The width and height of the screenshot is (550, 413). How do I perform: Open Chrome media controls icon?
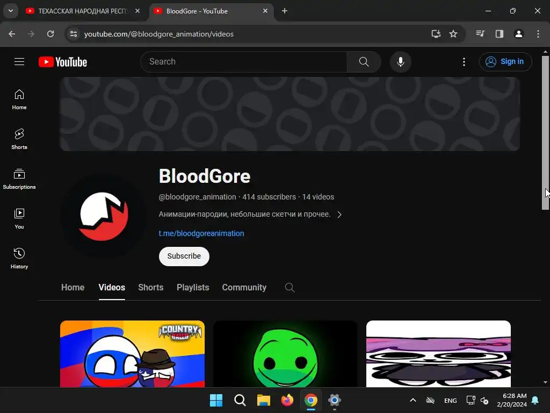point(480,34)
